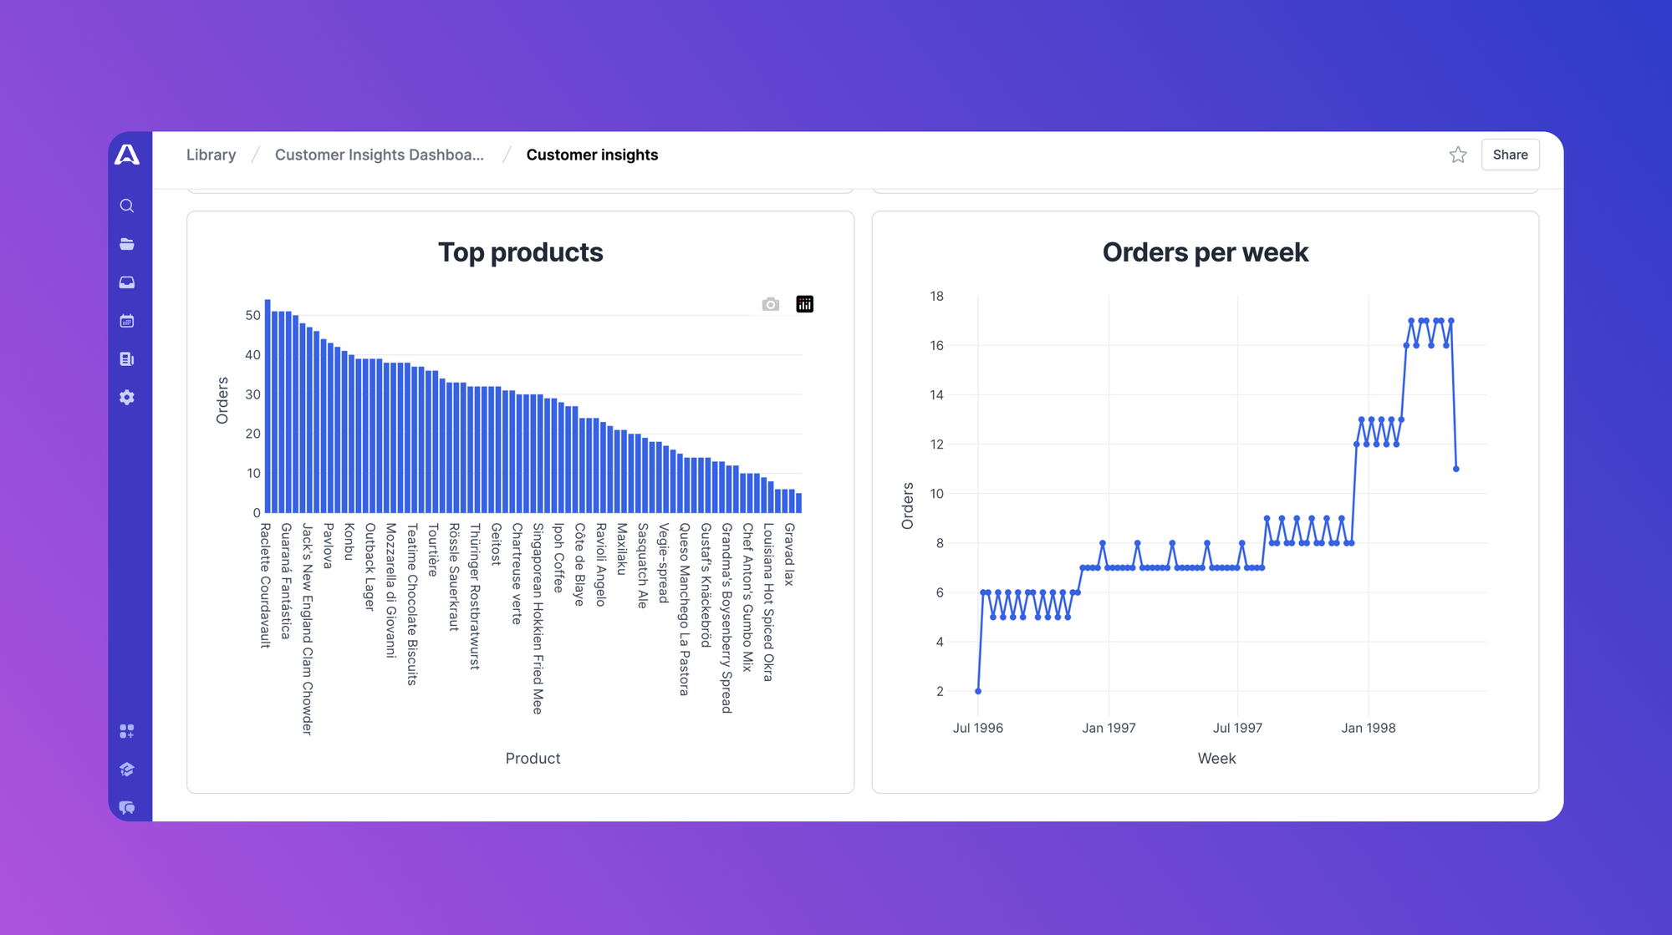1672x935 pixels.
Task: Click Ipoh Coffee axis label
Action: point(558,558)
